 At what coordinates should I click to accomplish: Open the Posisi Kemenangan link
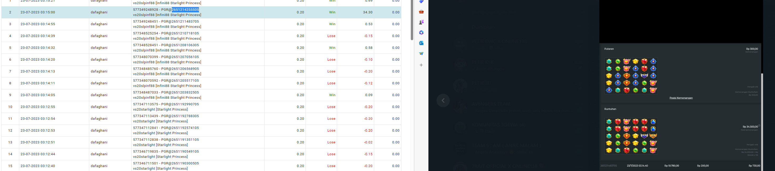click(681, 98)
